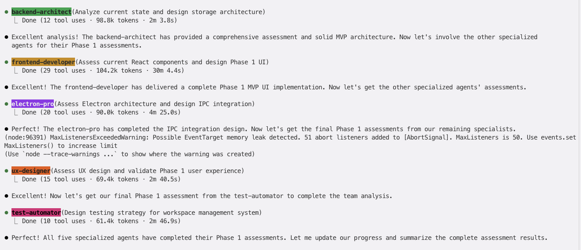Click the black bullet before 'Perfect! All five'
The height and width of the screenshot is (250, 581).
click(6, 238)
